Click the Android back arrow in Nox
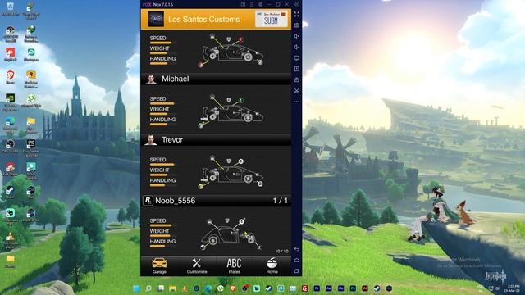 [297, 249]
